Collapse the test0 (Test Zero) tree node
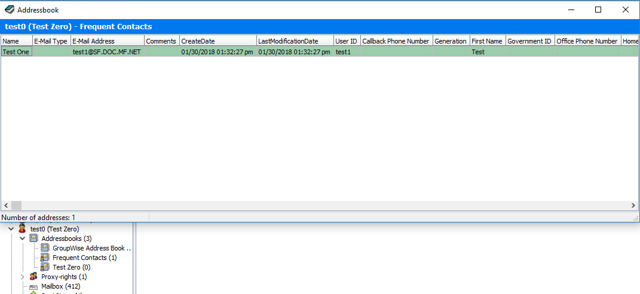 pyautogui.click(x=11, y=229)
